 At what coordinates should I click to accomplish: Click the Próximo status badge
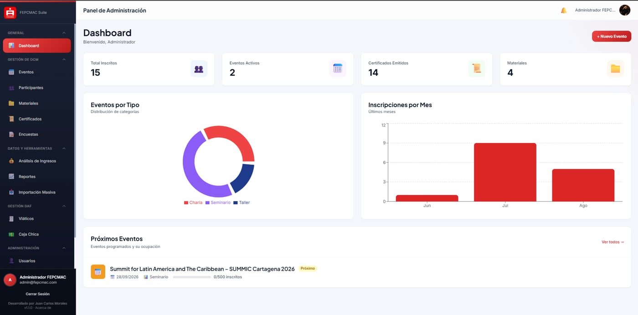click(308, 269)
